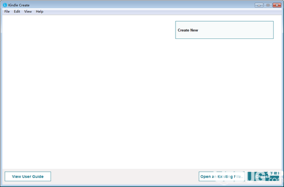This screenshot has height=187, width=284.
Task: Click the Create New card
Action: click(224, 30)
